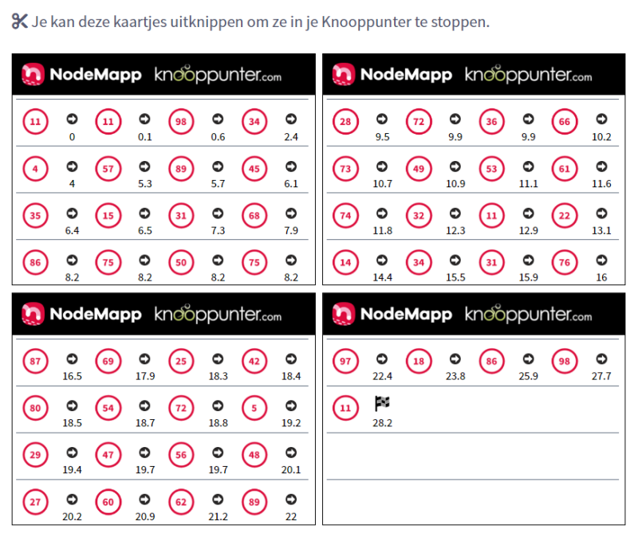
Task: Select the arrow above distance 16.5
Action: (71, 358)
